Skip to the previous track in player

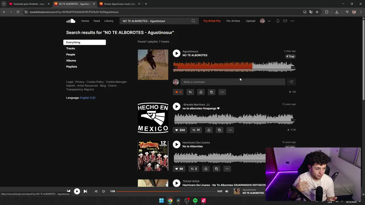point(68,191)
